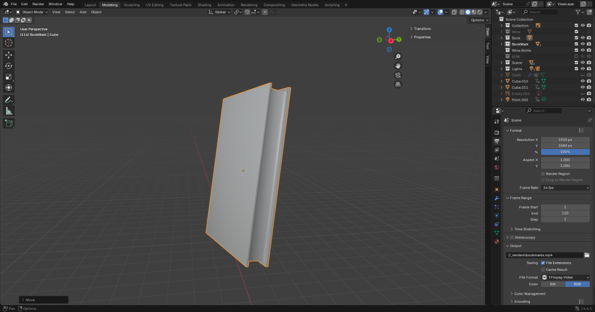Uncheck the File Extensions checkbox

543,263
